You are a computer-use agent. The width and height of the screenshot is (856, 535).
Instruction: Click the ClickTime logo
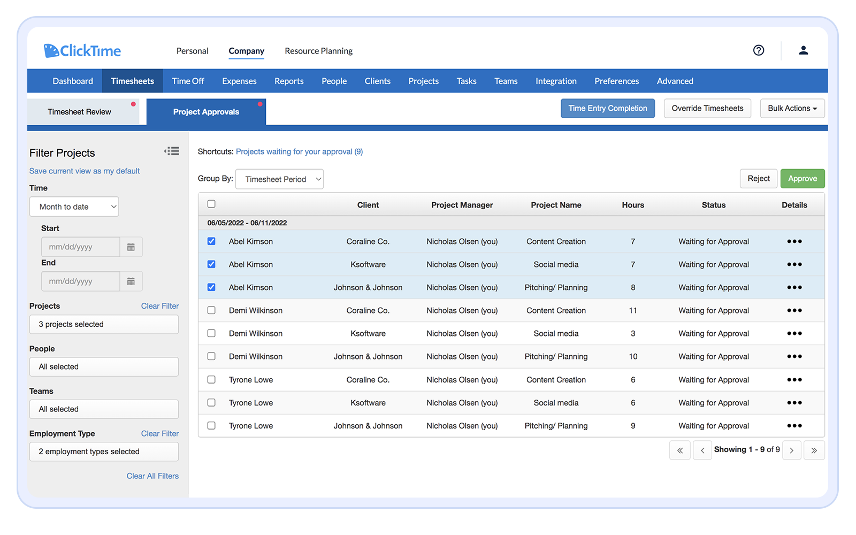82,51
